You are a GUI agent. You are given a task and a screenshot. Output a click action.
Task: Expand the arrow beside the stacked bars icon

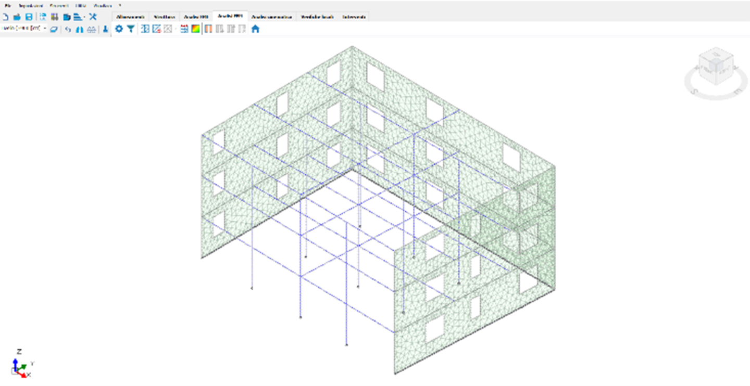(x=84, y=17)
